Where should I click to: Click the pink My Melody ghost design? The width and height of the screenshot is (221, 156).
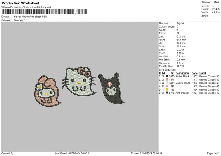[x=47, y=91]
